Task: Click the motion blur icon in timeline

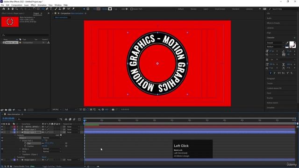Action: pos(74,119)
